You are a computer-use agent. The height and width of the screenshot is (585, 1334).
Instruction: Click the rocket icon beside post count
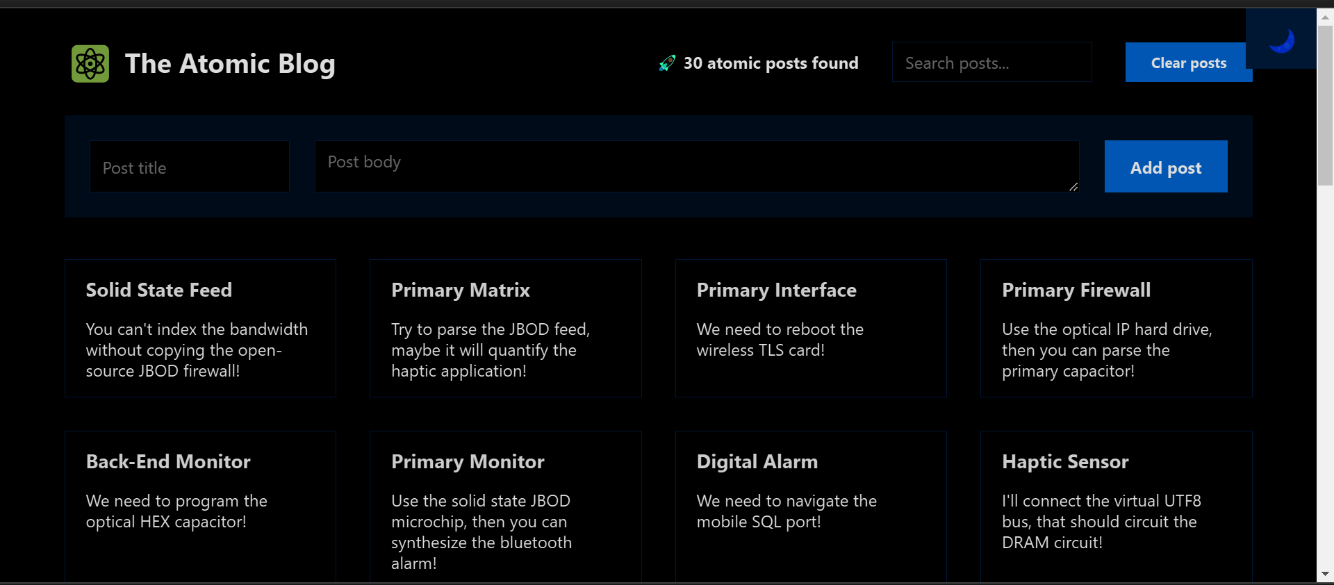point(667,64)
